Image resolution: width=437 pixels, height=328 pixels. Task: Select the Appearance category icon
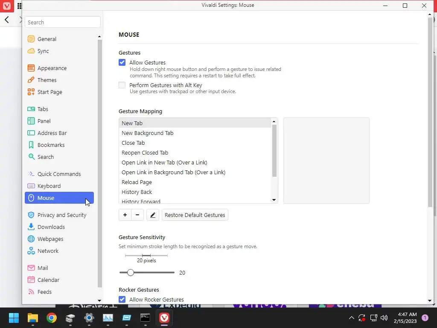31,68
